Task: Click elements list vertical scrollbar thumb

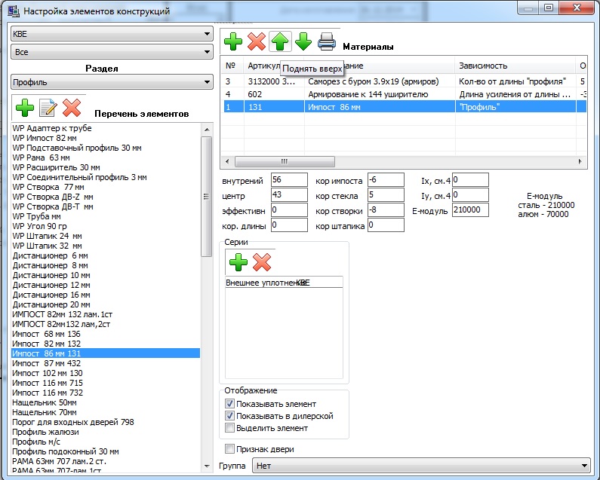Action: (207, 197)
